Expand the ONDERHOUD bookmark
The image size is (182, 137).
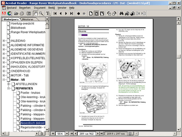[4, 71]
